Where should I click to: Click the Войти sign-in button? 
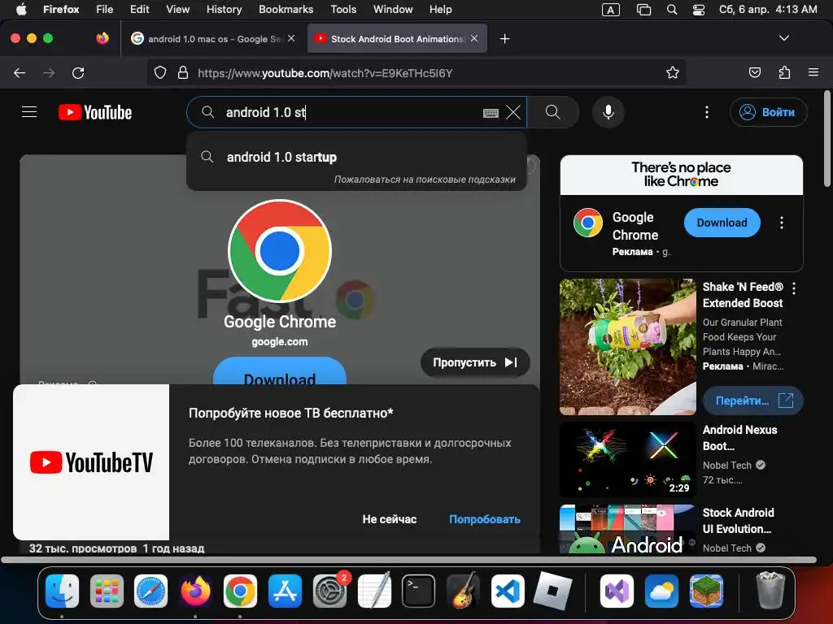[768, 112]
